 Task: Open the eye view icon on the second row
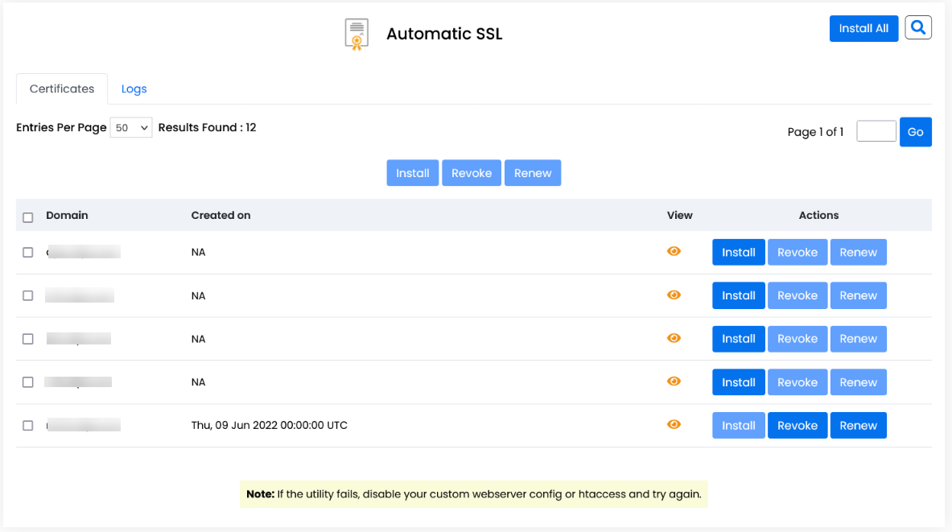pyautogui.click(x=674, y=295)
